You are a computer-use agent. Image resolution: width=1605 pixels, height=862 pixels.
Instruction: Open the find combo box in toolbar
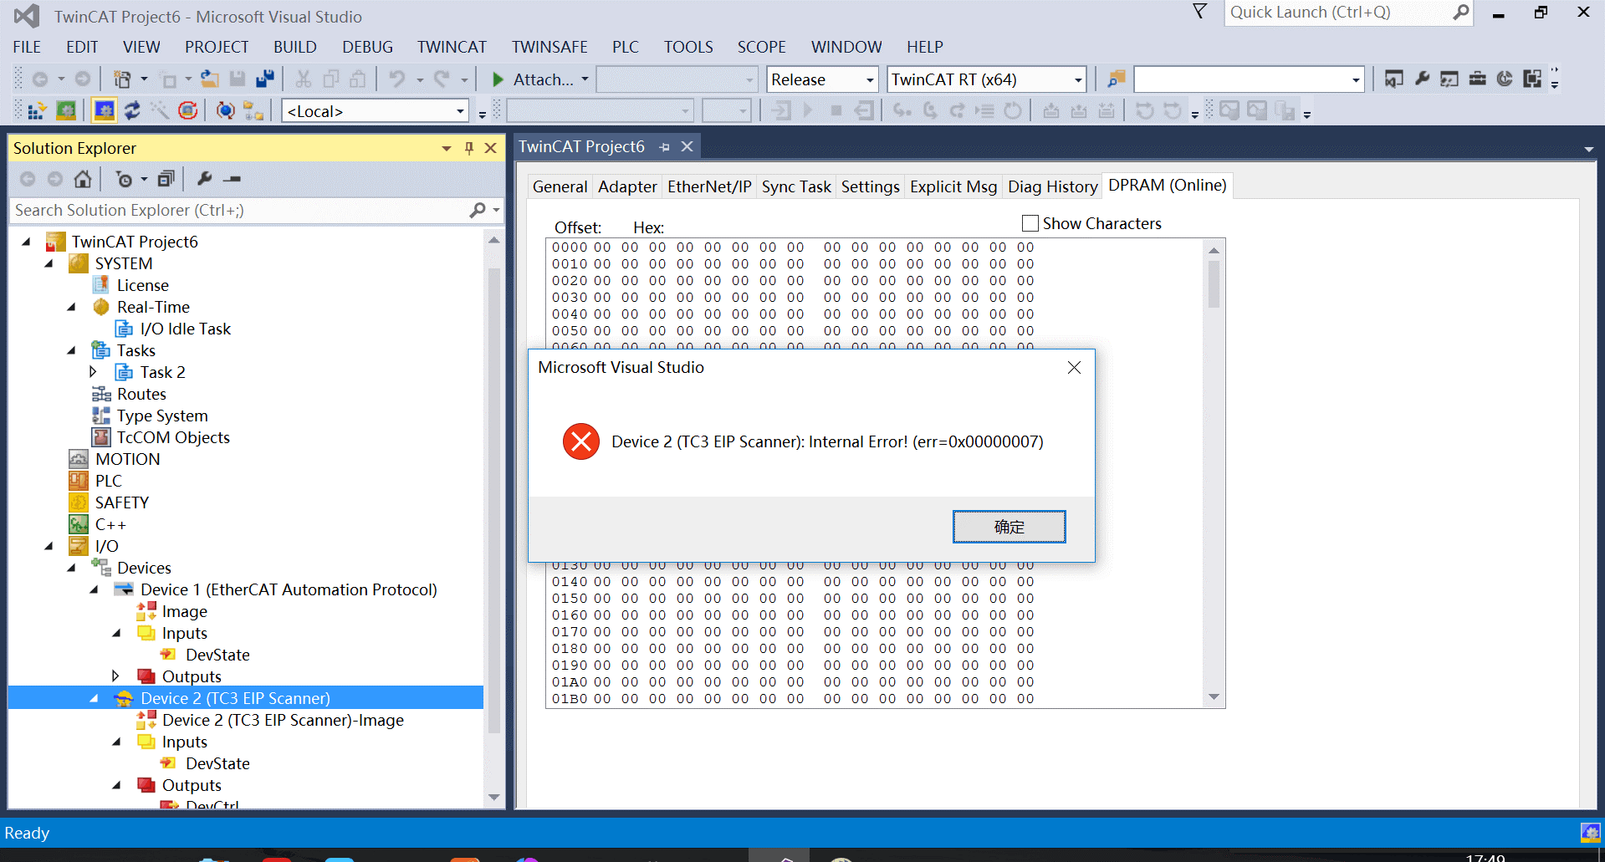[1249, 79]
